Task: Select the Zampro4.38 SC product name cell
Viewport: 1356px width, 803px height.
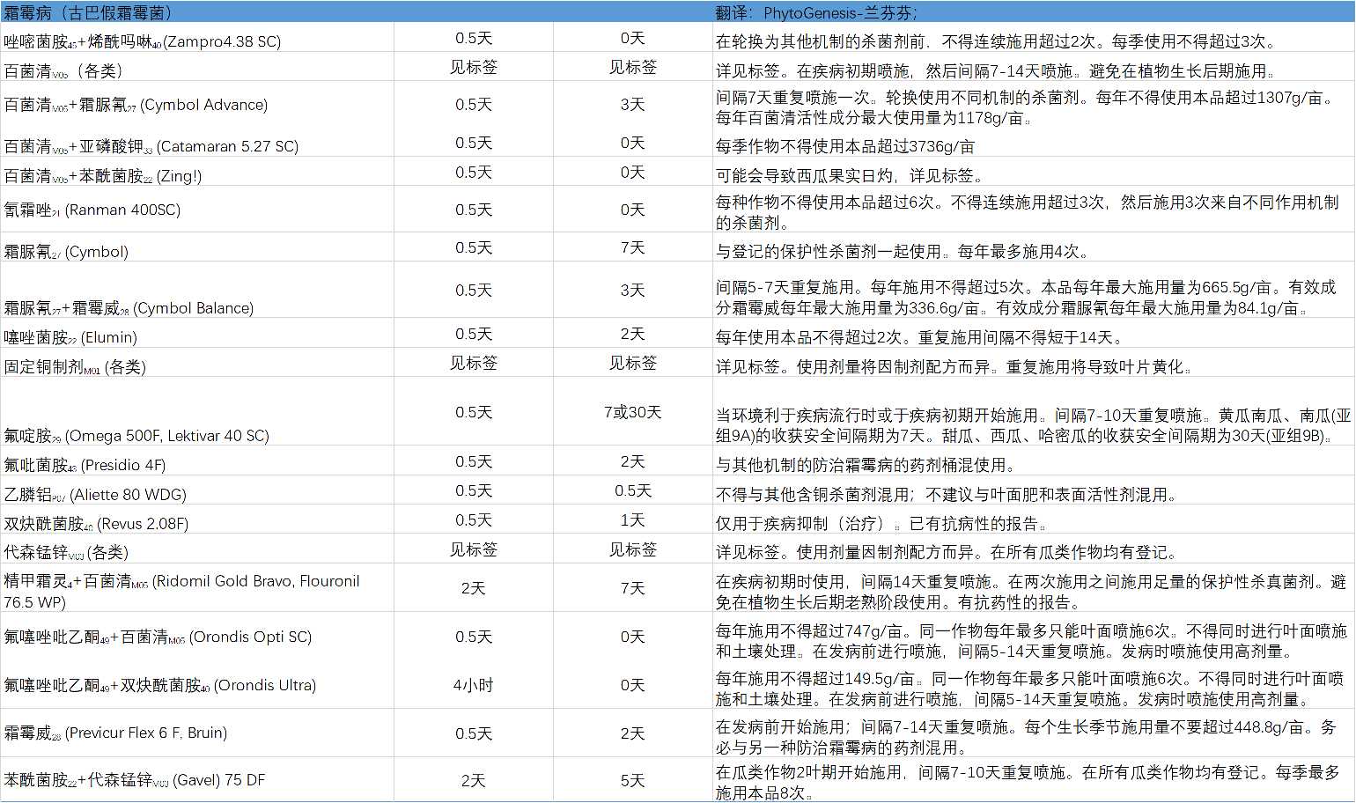Action: coord(143,41)
